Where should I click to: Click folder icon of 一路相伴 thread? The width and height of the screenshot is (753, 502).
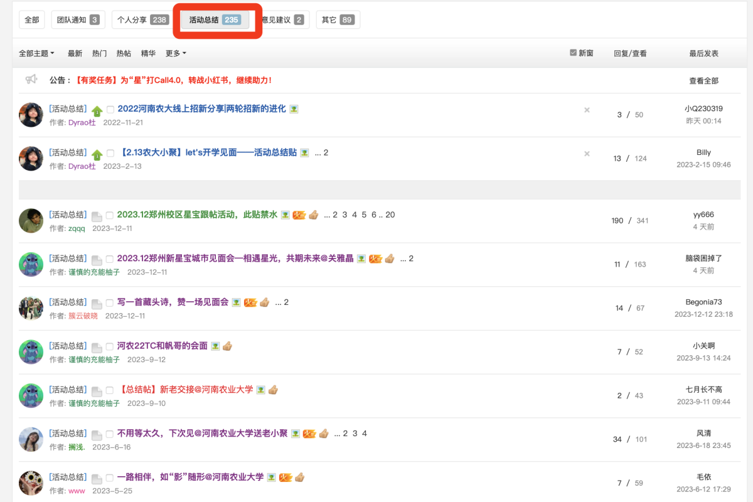click(x=97, y=479)
